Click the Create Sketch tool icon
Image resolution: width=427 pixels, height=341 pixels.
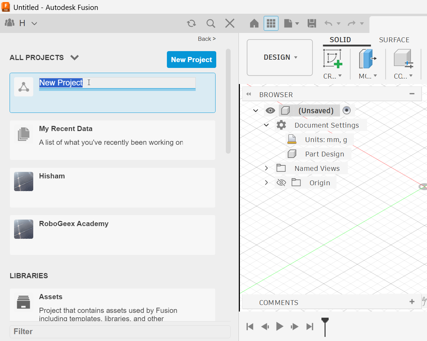coord(332,59)
